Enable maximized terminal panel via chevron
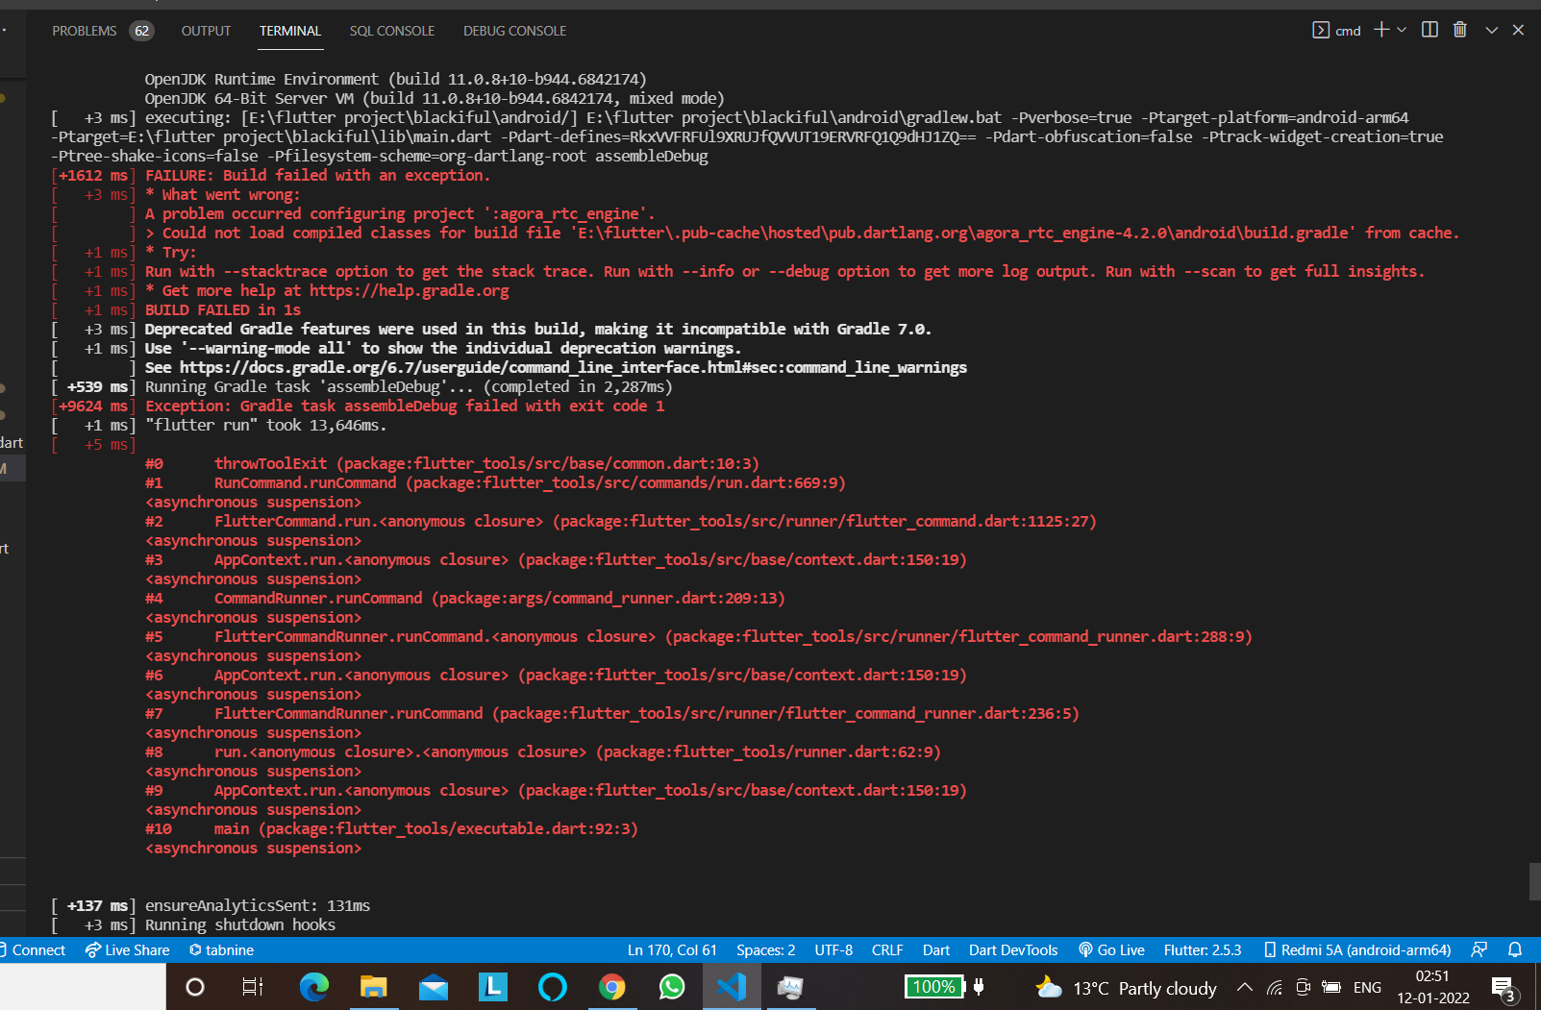This screenshot has height=1010, width=1541. pyautogui.click(x=1491, y=30)
